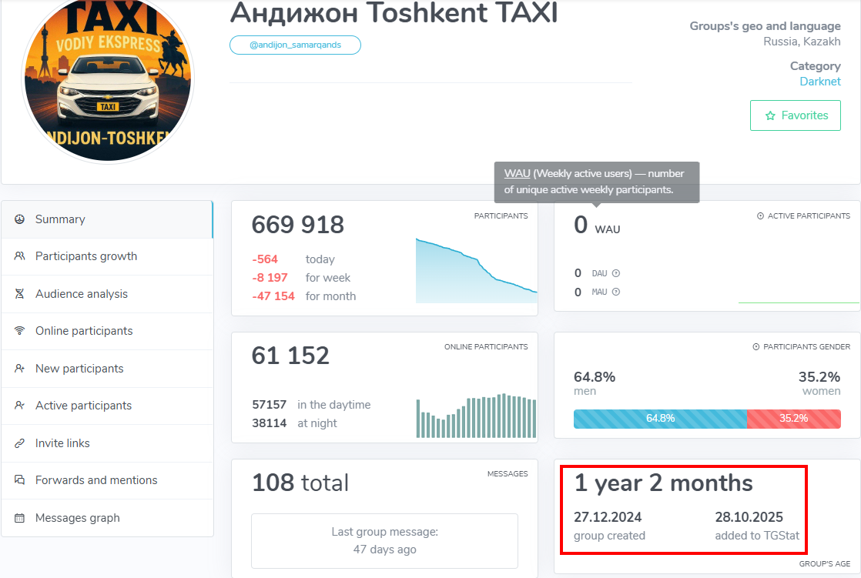This screenshot has height=578, width=861.
Task: Open the Audience analysis section icon
Action: pos(19,293)
